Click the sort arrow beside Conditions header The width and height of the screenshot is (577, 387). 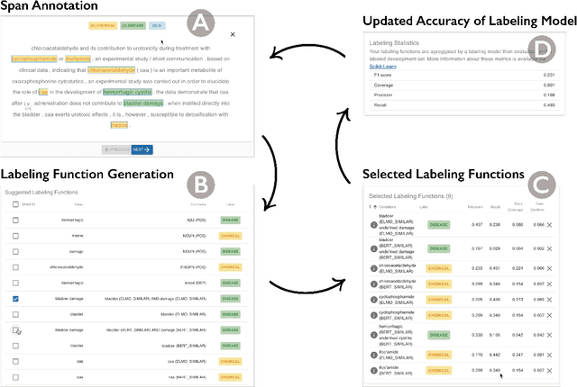375,207
